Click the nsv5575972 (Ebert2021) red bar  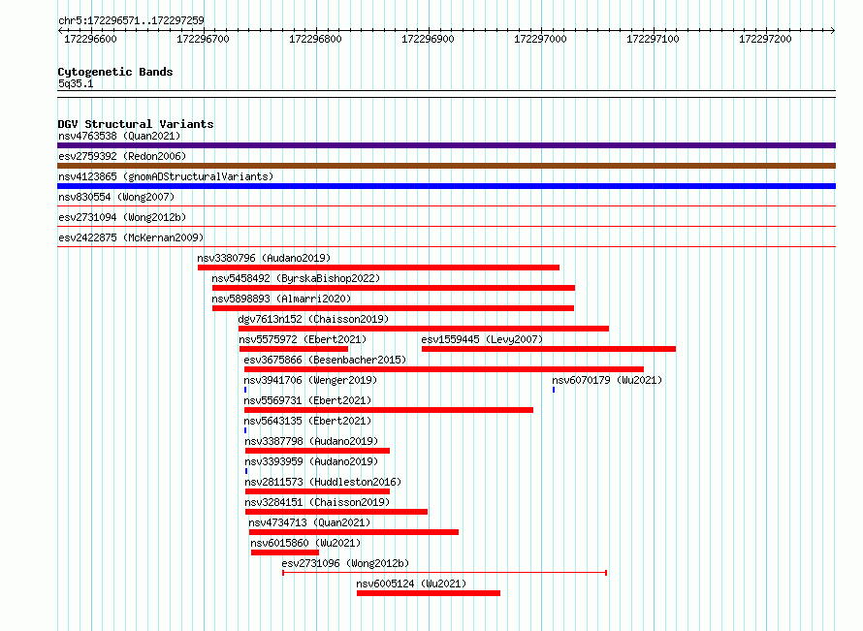294,349
